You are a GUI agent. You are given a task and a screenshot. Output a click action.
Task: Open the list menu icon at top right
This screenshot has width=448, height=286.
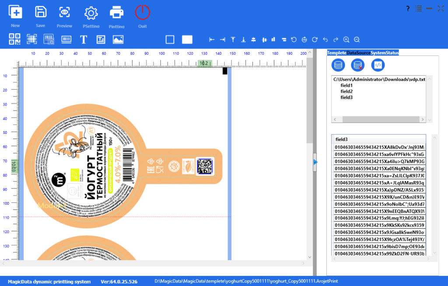419,9
